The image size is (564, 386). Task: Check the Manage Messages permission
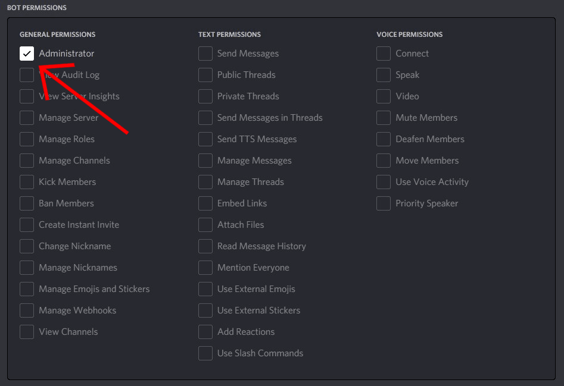(x=205, y=160)
